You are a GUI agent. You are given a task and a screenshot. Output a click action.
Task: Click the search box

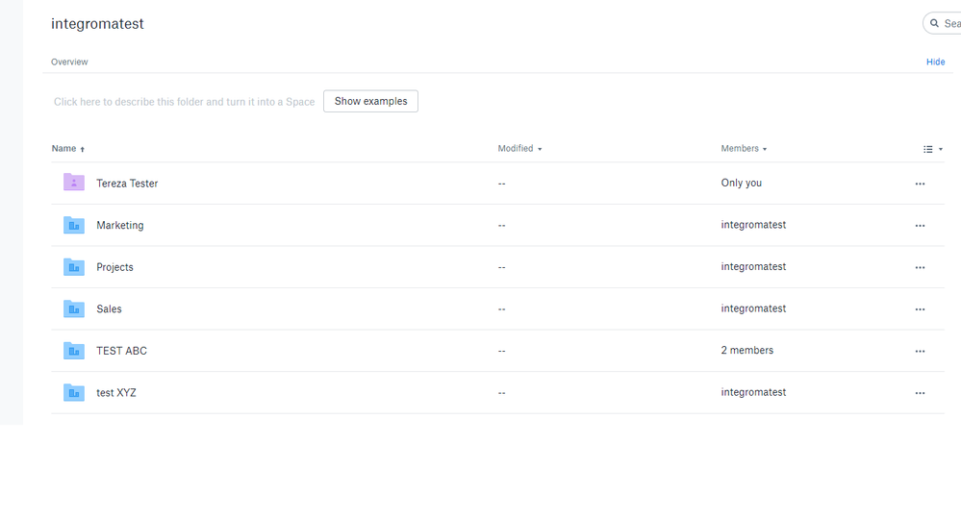point(947,23)
